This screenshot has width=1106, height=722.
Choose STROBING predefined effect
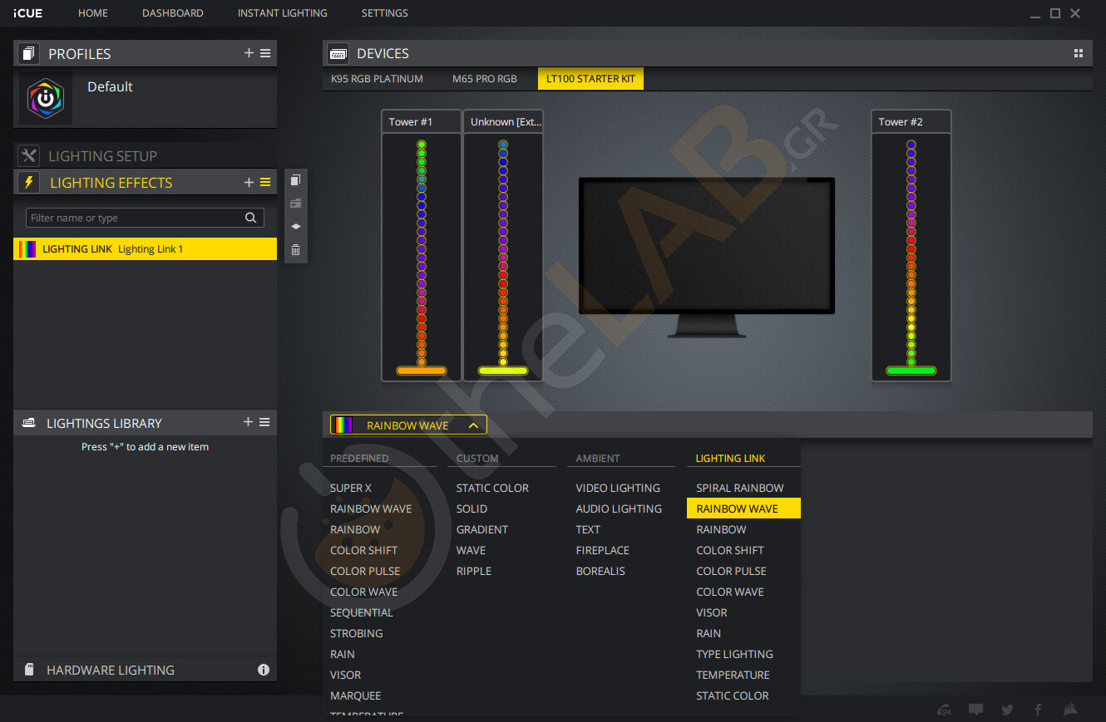click(x=357, y=633)
